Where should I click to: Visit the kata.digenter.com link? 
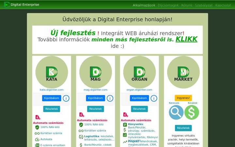[x=52, y=90]
